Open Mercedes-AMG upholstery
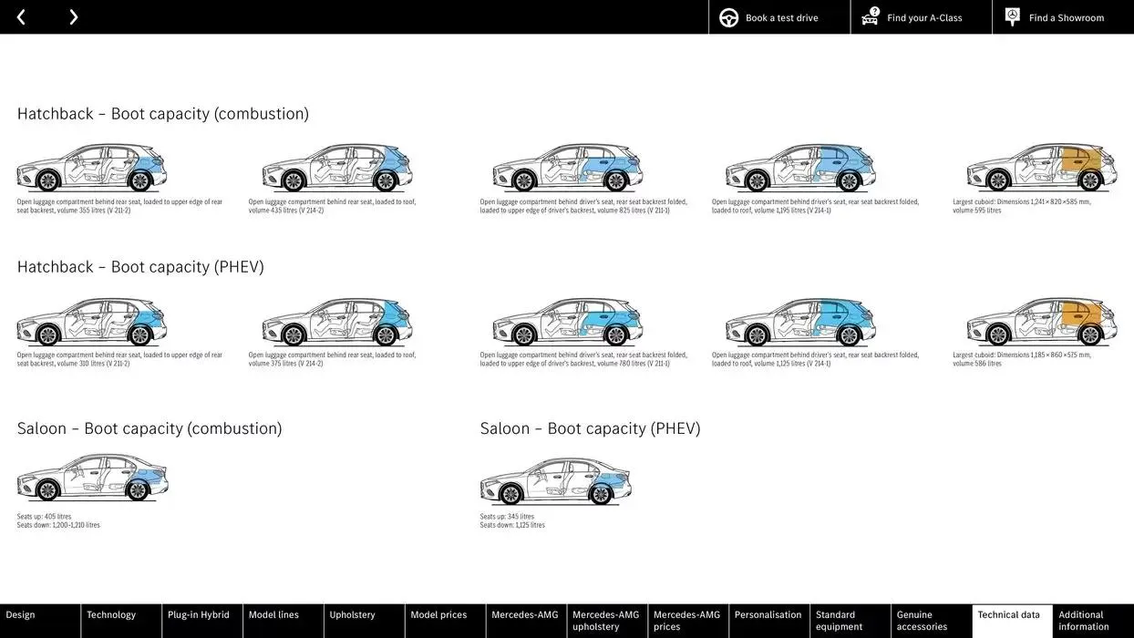 (x=602, y=621)
